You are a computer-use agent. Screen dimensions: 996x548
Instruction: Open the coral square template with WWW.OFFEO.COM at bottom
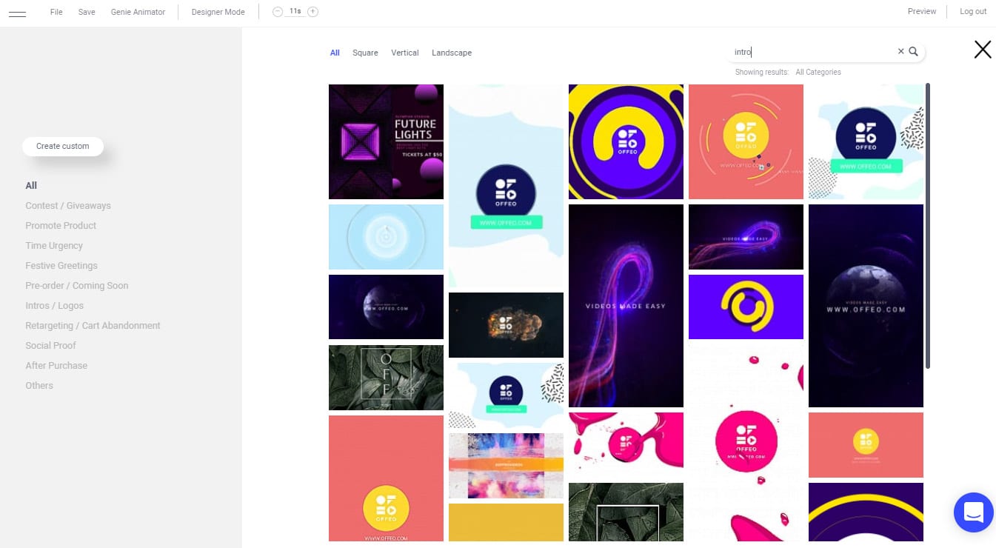point(386,478)
